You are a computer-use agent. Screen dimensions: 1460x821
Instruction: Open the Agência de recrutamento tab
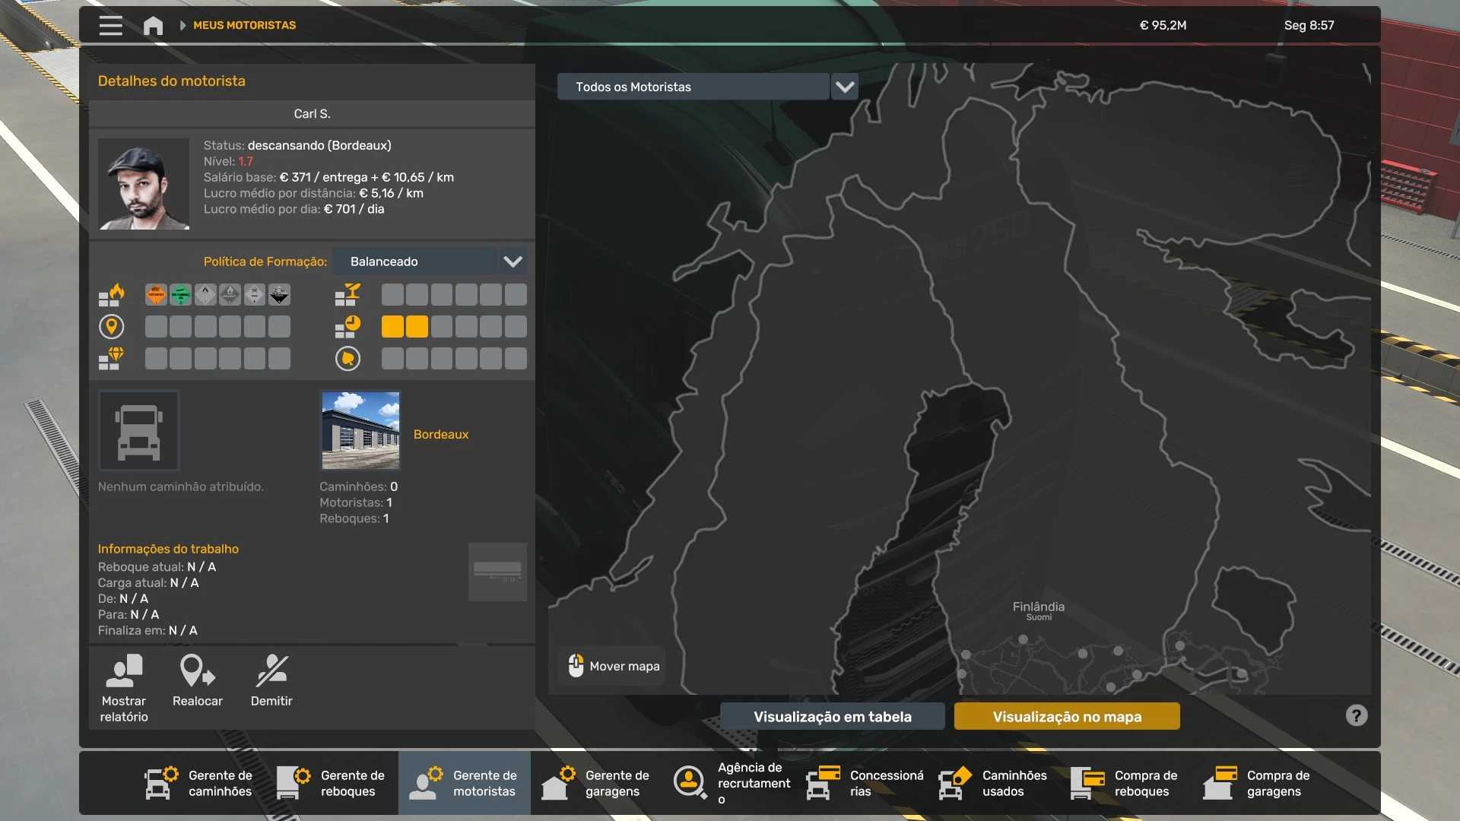732,783
